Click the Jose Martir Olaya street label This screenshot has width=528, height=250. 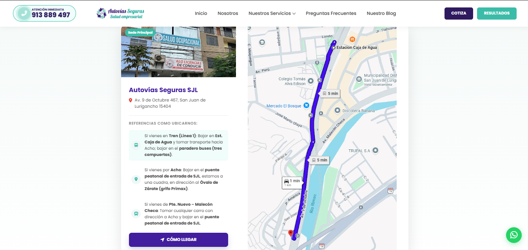pos(289,120)
